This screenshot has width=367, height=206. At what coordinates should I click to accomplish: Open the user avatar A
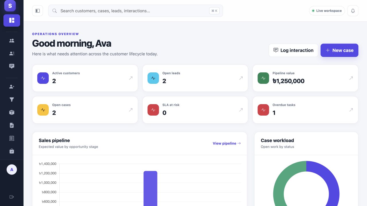tap(12, 170)
